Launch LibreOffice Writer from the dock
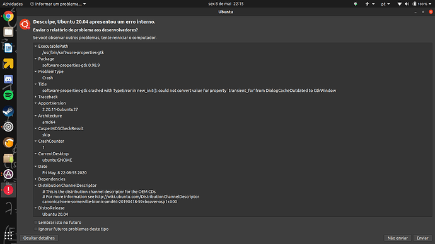Image resolution: width=435 pixels, height=244 pixels. pos(8,48)
